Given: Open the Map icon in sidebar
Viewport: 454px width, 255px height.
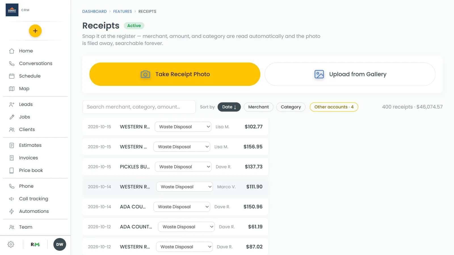Looking at the screenshot, I should [12, 89].
